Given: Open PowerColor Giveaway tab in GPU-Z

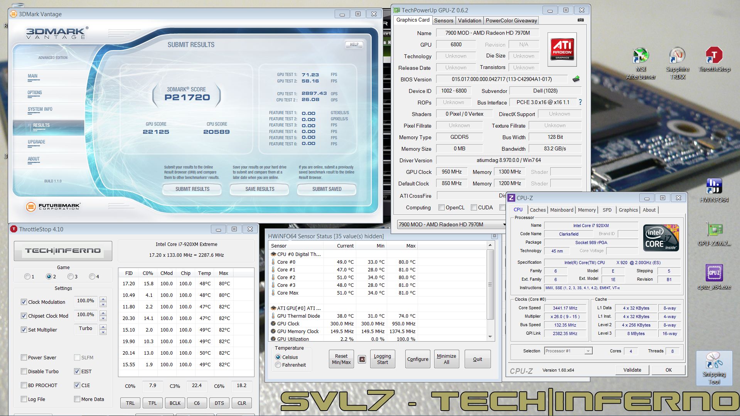Looking at the screenshot, I should (x=511, y=20).
